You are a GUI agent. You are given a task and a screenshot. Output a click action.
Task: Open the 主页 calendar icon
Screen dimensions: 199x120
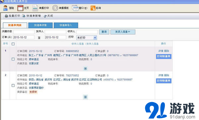[x=20, y=8]
